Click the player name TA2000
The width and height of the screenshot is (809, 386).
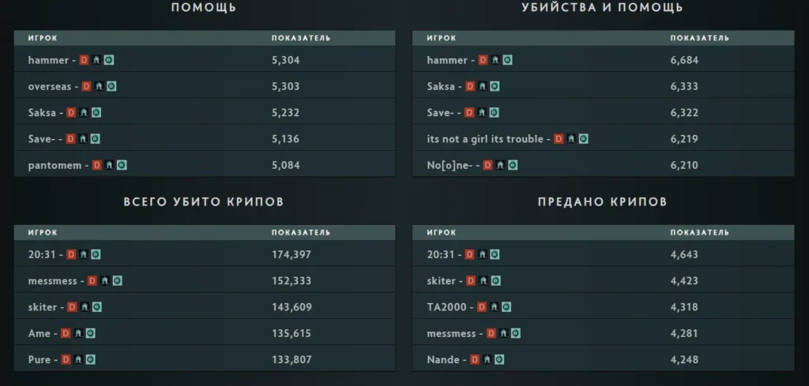pyautogui.click(x=446, y=307)
